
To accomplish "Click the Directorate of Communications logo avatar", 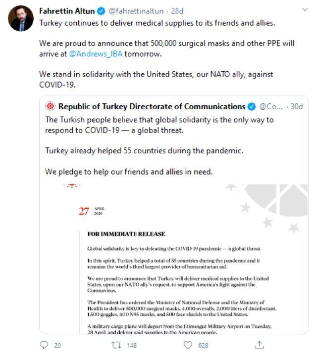I will click(50, 106).
